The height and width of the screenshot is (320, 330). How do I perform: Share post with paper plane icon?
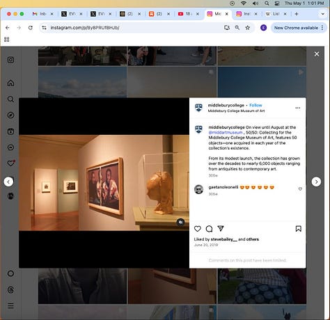coord(221,229)
